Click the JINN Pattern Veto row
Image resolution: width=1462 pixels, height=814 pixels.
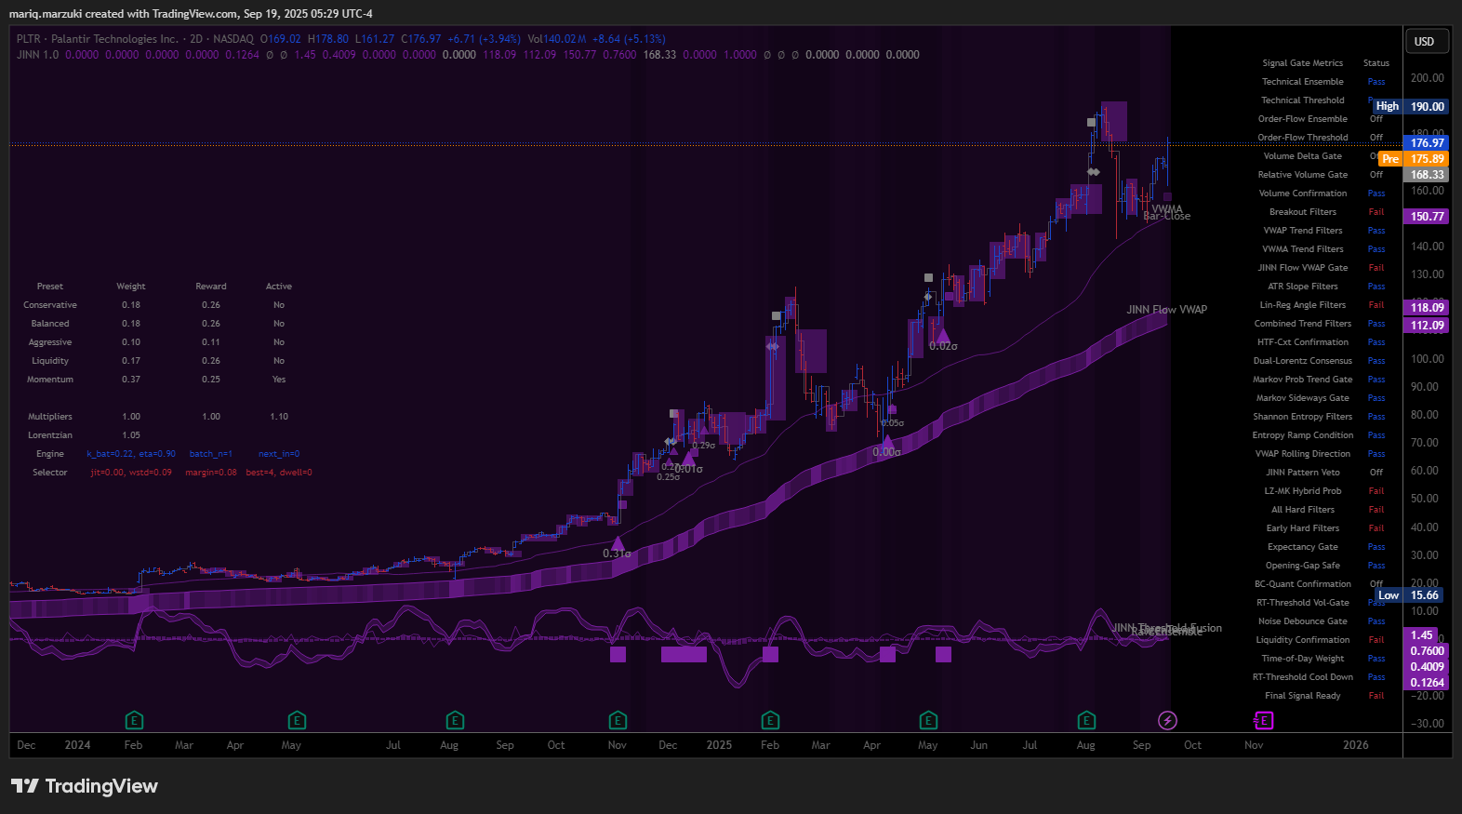(1324, 473)
